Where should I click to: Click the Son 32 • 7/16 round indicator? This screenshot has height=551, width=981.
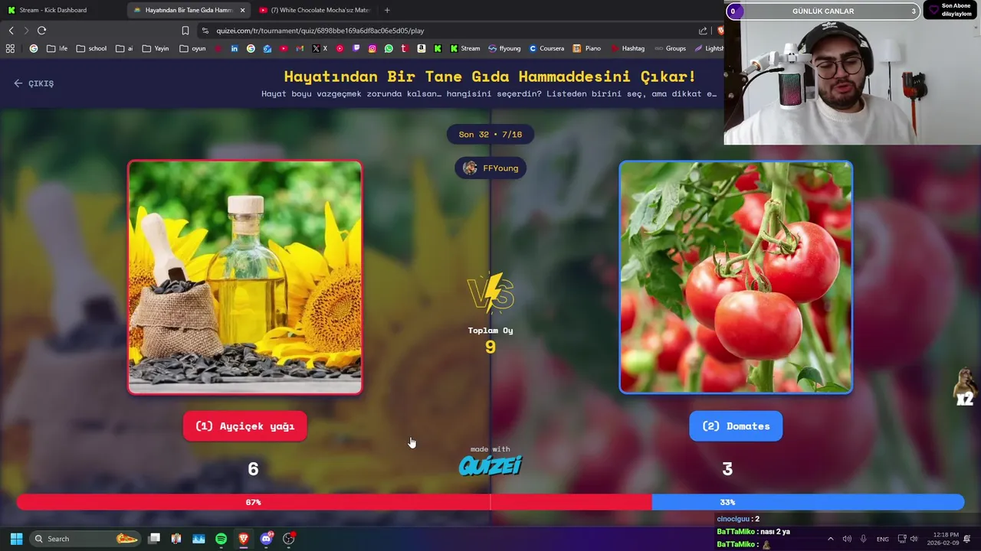(x=490, y=135)
